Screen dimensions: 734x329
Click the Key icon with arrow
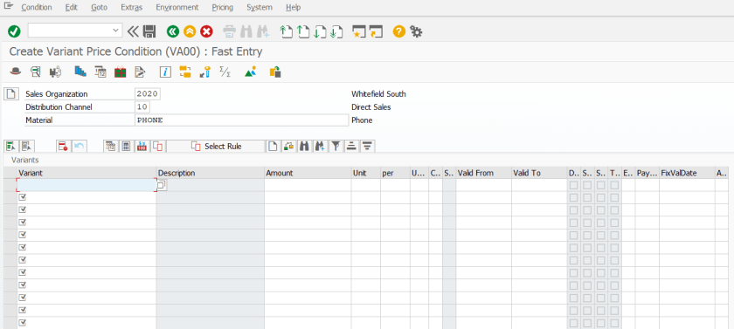(x=205, y=72)
